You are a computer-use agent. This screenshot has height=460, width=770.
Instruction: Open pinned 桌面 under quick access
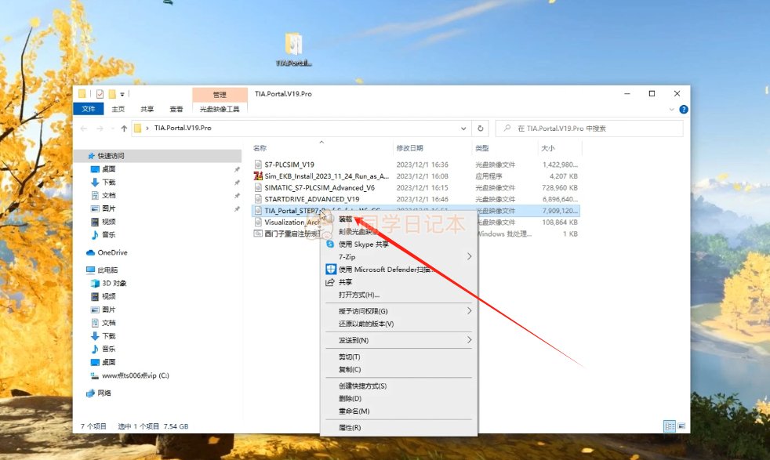pos(108,169)
